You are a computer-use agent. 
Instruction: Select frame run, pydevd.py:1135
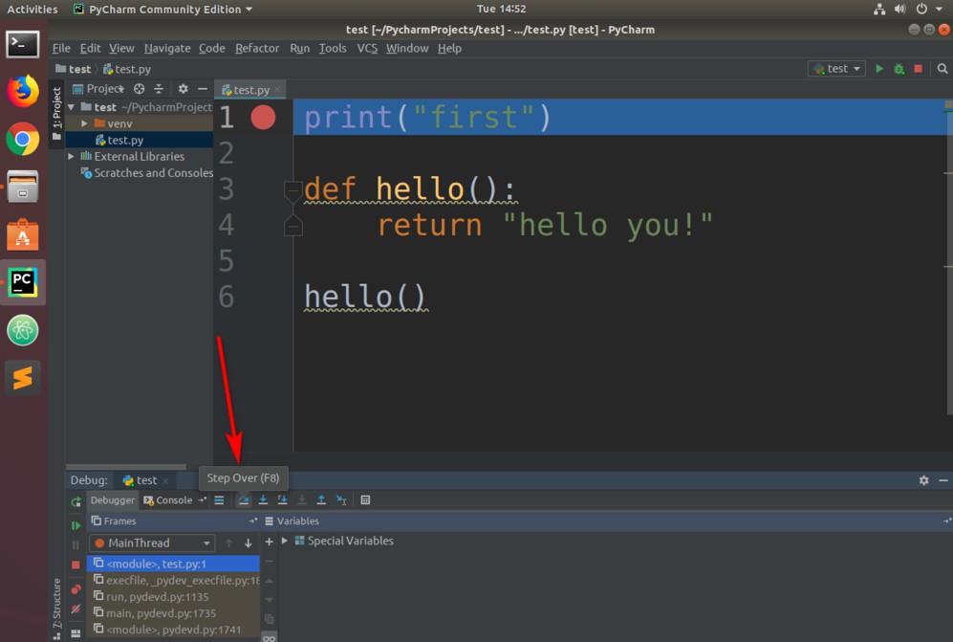175,597
